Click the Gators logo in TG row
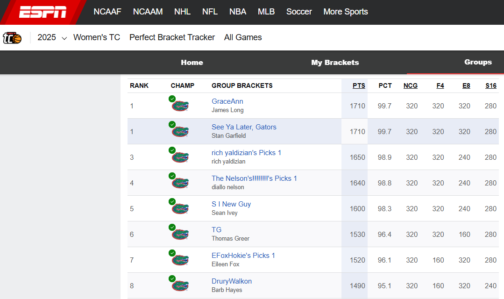This screenshot has width=504, height=299. (x=180, y=235)
